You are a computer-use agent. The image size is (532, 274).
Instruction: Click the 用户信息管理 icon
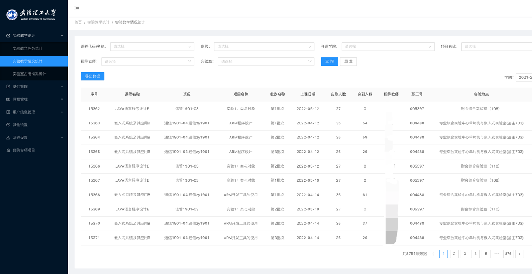pos(8,112)
